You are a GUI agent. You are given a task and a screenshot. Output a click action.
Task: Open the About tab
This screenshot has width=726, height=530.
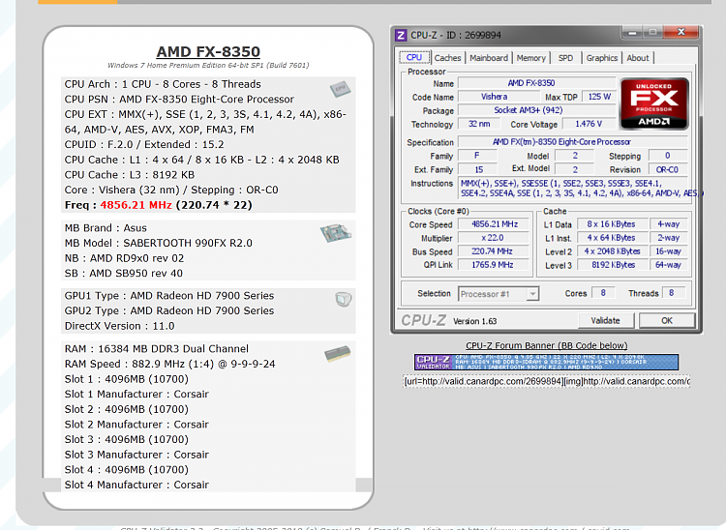(x=638, y=58)
